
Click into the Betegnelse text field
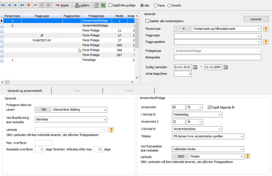tap(217, 58)
